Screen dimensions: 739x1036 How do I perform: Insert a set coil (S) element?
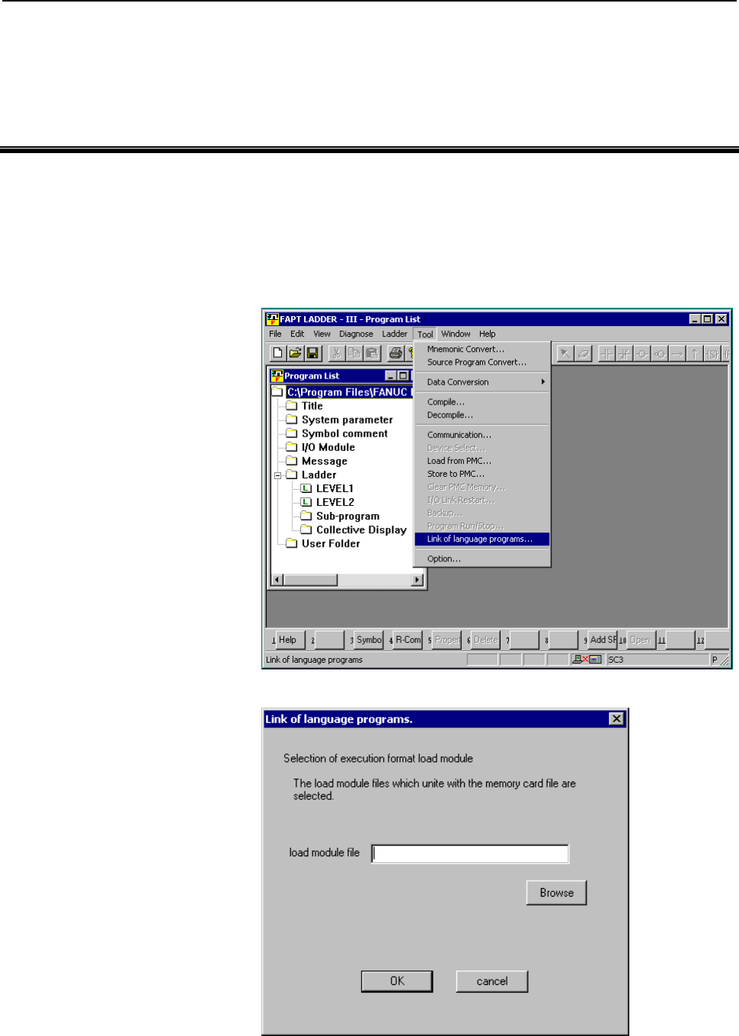point(712,353)
